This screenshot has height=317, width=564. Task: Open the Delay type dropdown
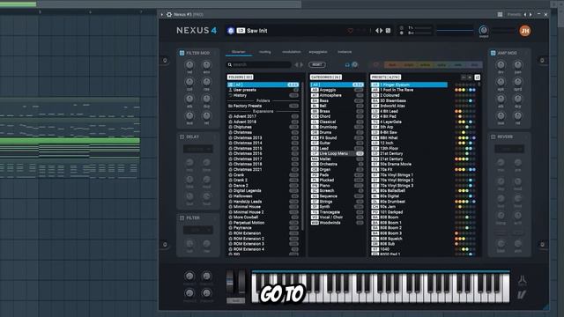point(197,149)
